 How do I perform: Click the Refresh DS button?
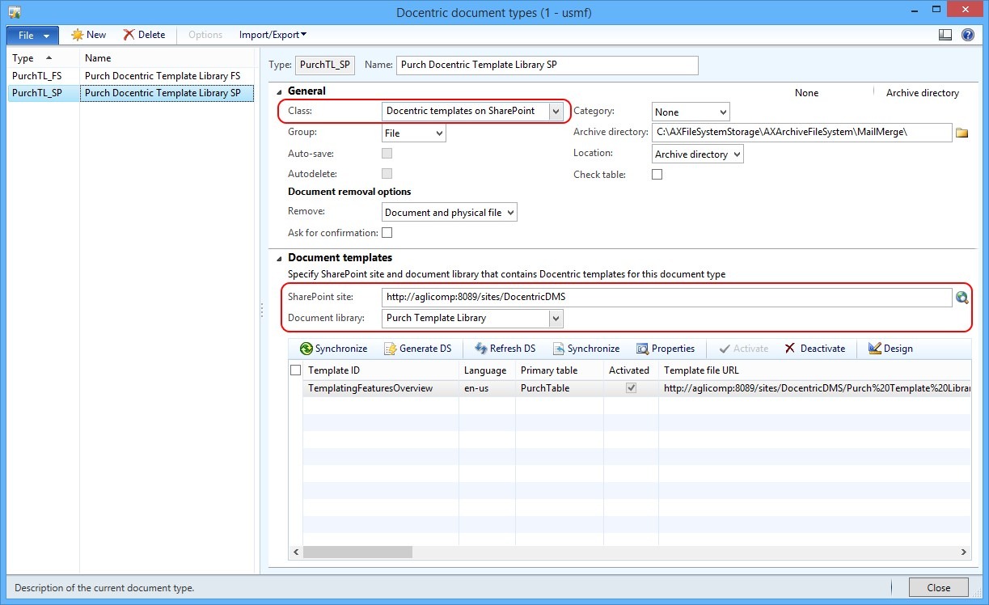(505, 349)
